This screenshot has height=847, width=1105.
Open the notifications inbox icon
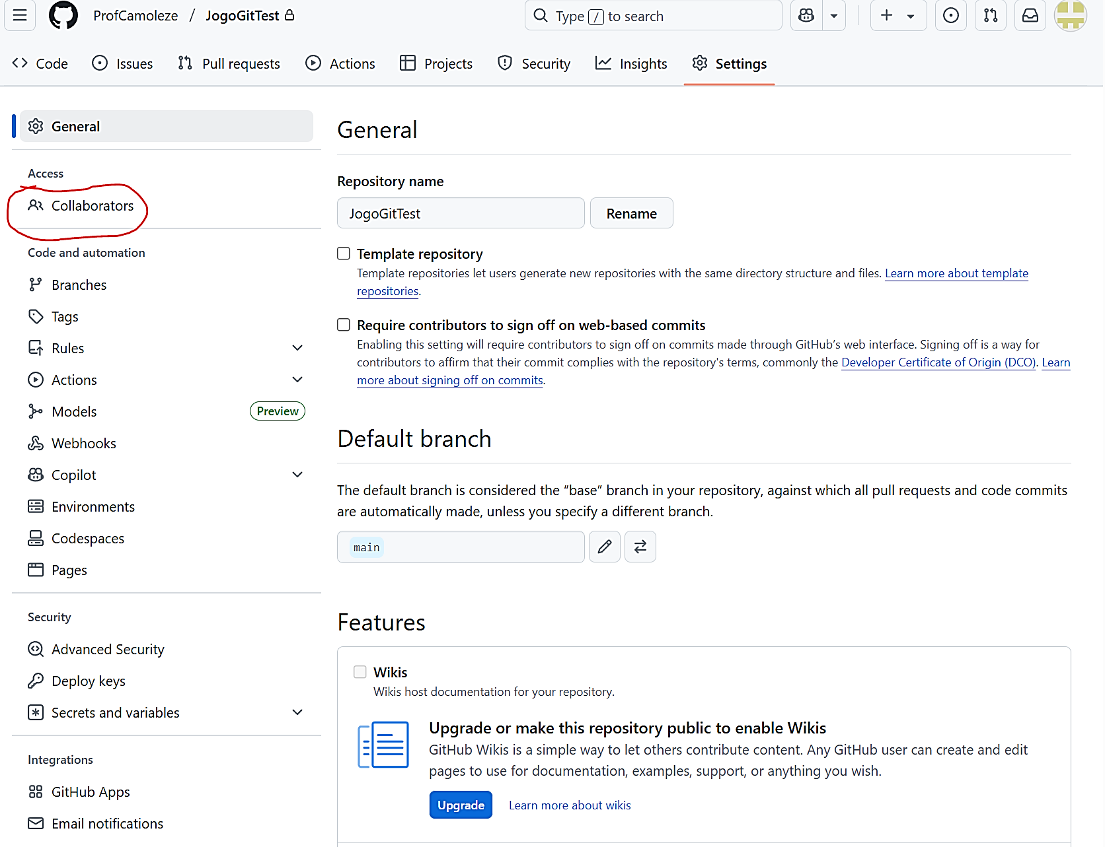(1030, 16)
